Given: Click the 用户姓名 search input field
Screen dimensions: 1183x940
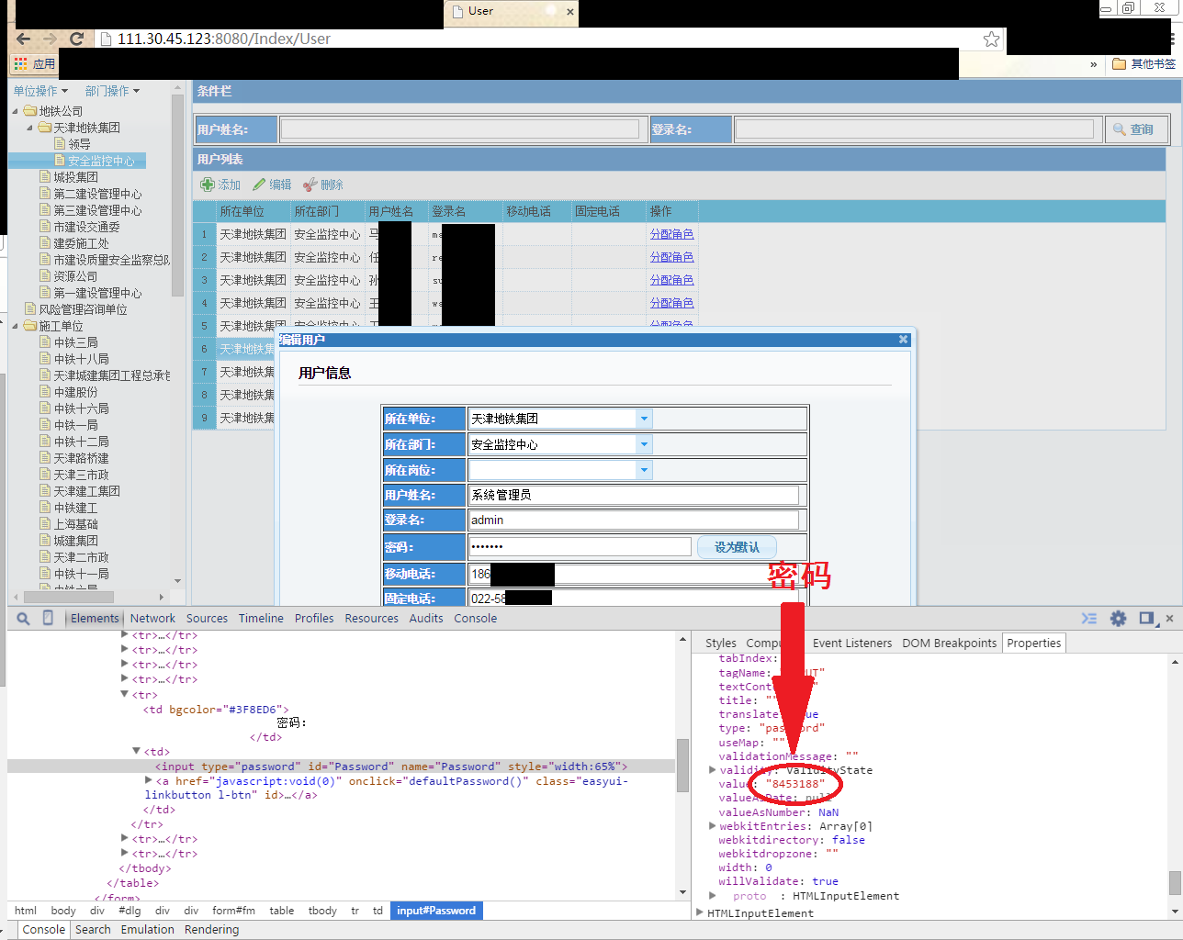Looking at the screenshot, I should coord(459,129).
